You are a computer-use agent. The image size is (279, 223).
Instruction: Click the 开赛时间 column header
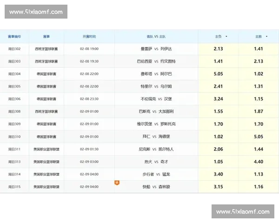[89, 36]
